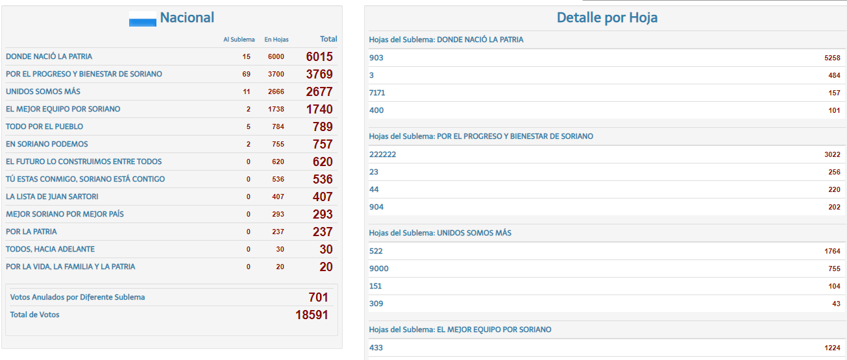Select hoja 222222 in the list

382,154
